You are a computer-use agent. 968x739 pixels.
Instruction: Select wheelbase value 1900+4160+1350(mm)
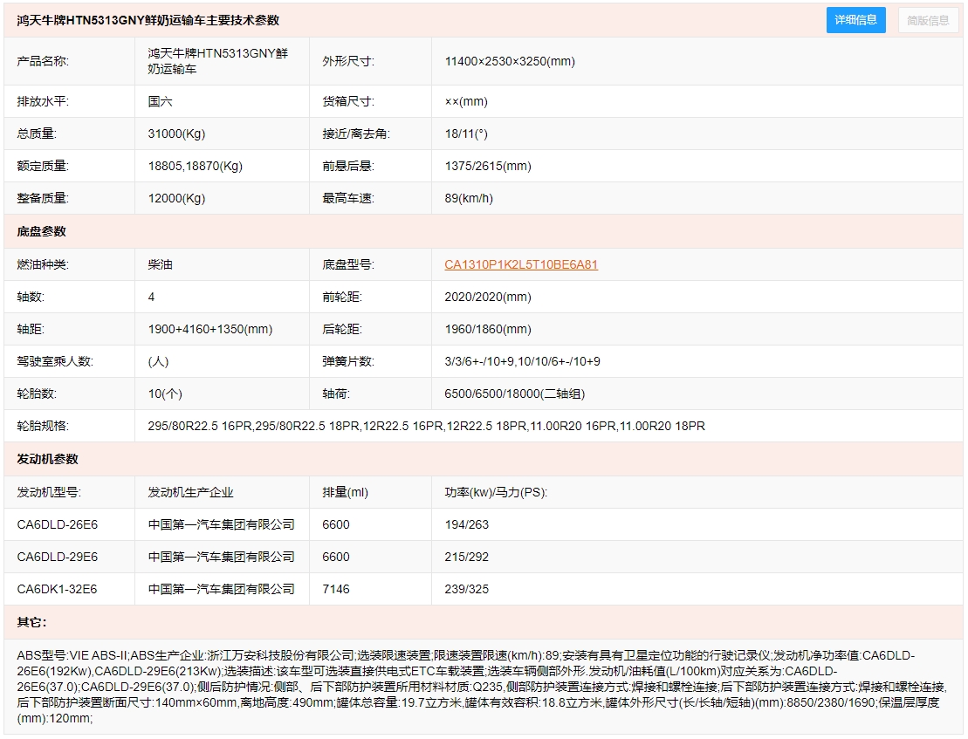point(209,330)
